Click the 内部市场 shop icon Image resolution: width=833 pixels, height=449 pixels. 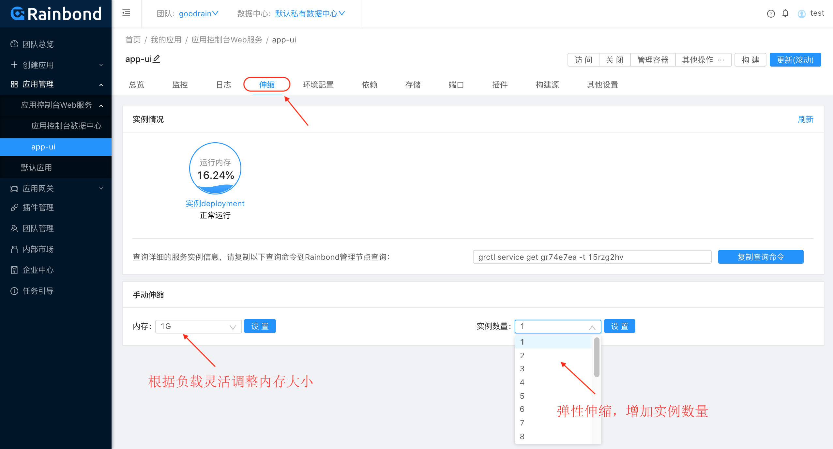tap(14, 249)
